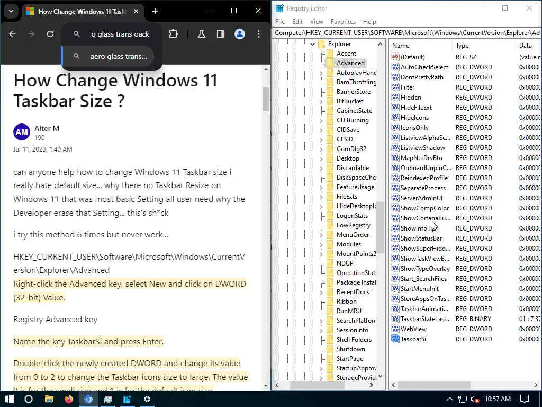Expand the FeatureUsage key
Viewport: 542px width, 407px height.
click(x=321, y=187)
